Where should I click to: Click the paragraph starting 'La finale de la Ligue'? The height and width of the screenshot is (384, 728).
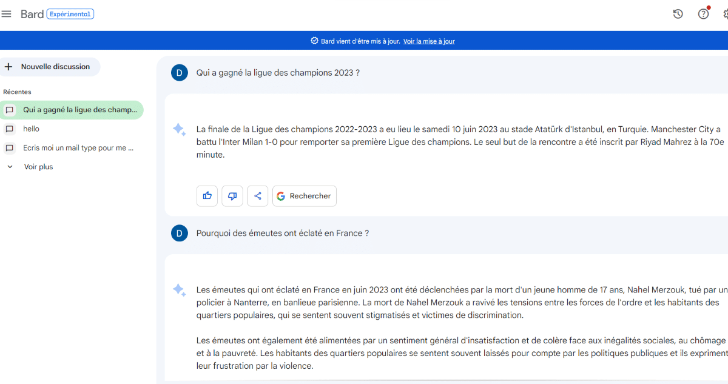coord(459,142)
